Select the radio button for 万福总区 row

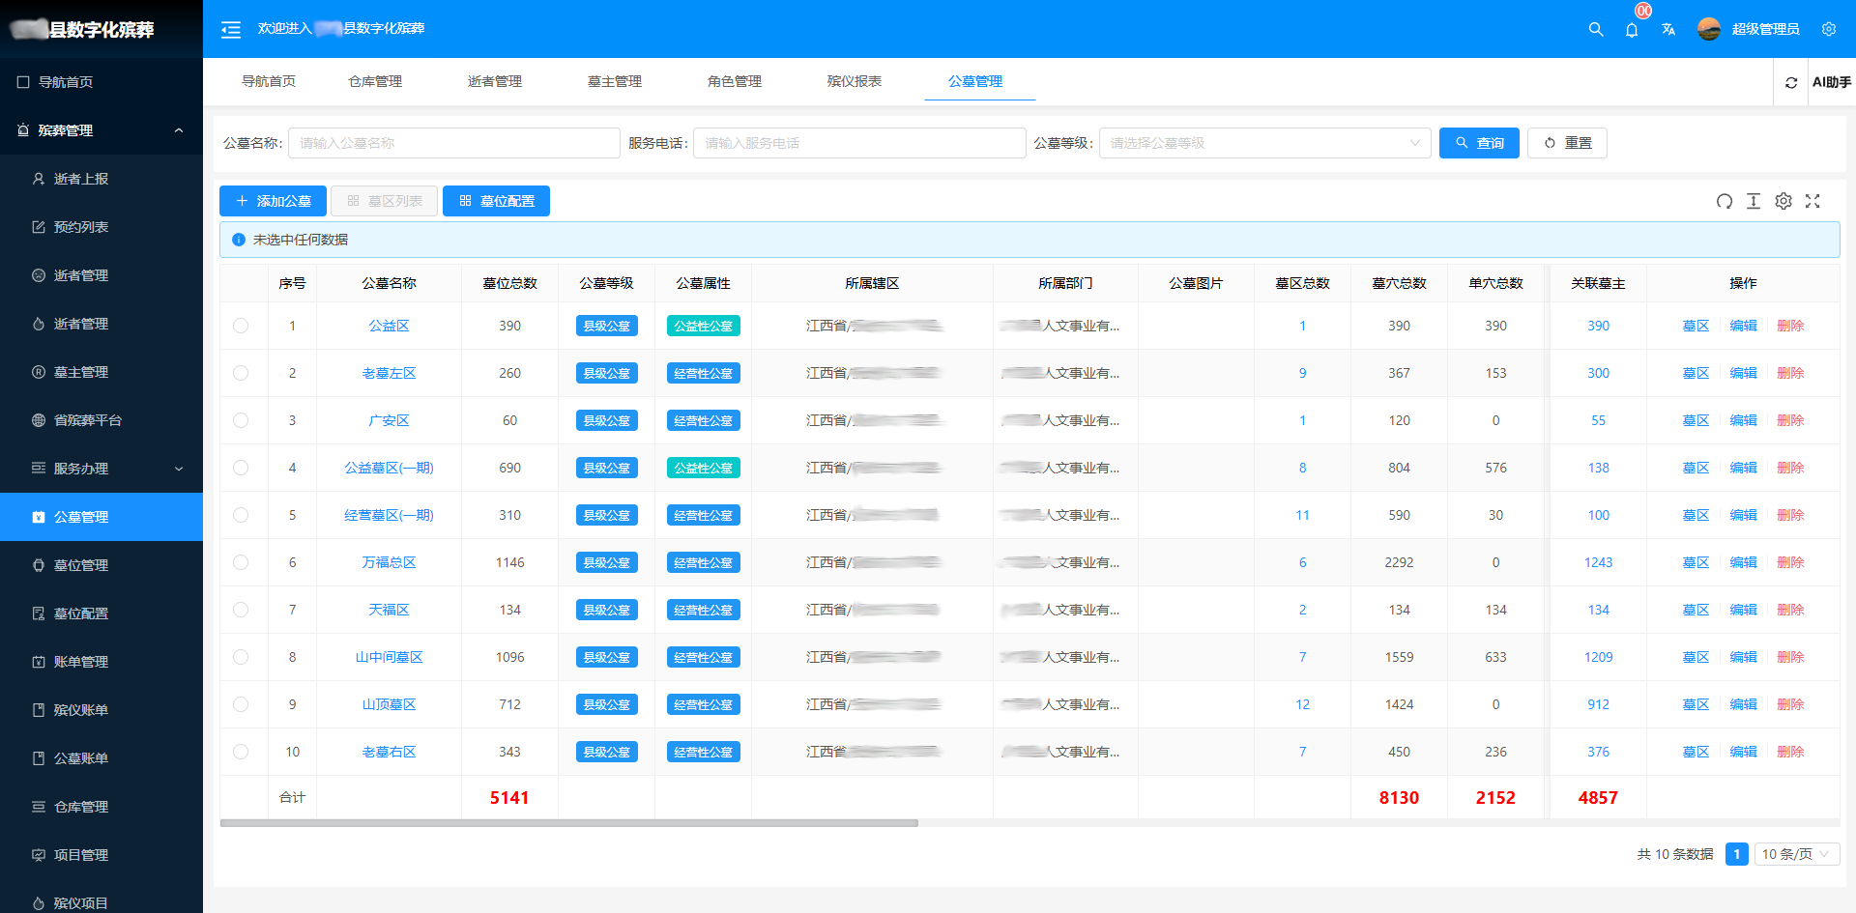(x=242, y=562)
